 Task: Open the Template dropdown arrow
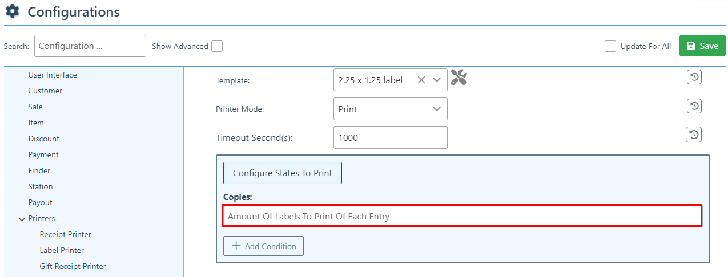(x=437, y=80)
